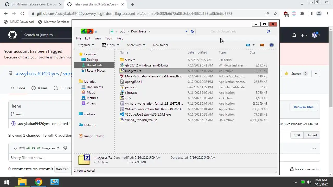
Task: Select the More-Arbitration-Terms PDF file icon
Action: (x=122, y=76)
